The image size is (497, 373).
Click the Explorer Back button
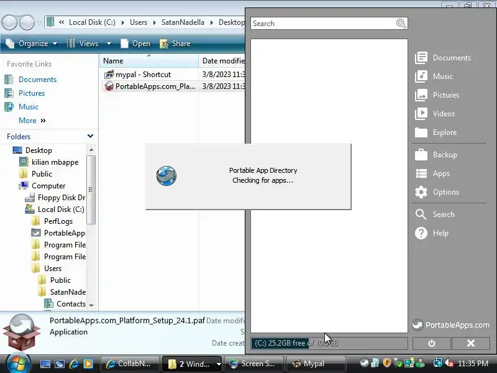click(x=9, y=22)
